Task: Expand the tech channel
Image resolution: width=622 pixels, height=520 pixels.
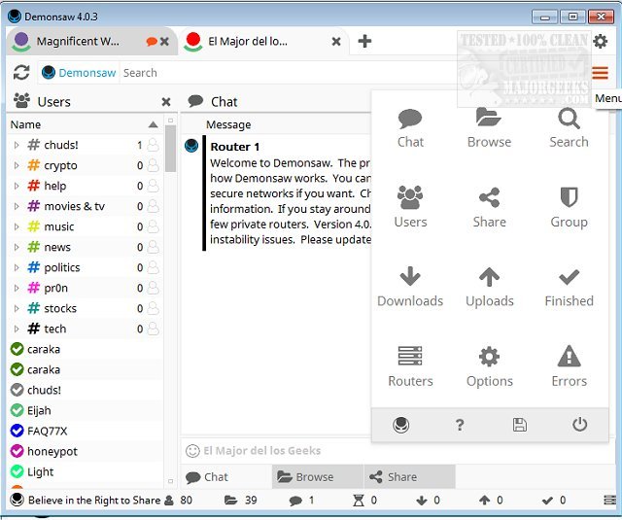Action: click(x=17, y=329)
